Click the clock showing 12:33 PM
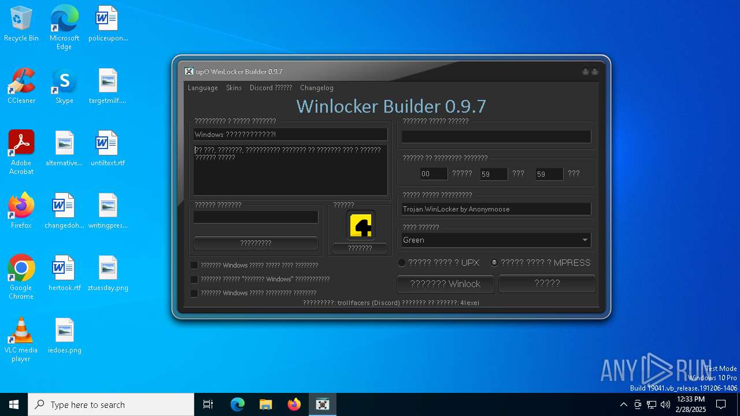This screenshot has height=416, width=740. pos(691,404)
